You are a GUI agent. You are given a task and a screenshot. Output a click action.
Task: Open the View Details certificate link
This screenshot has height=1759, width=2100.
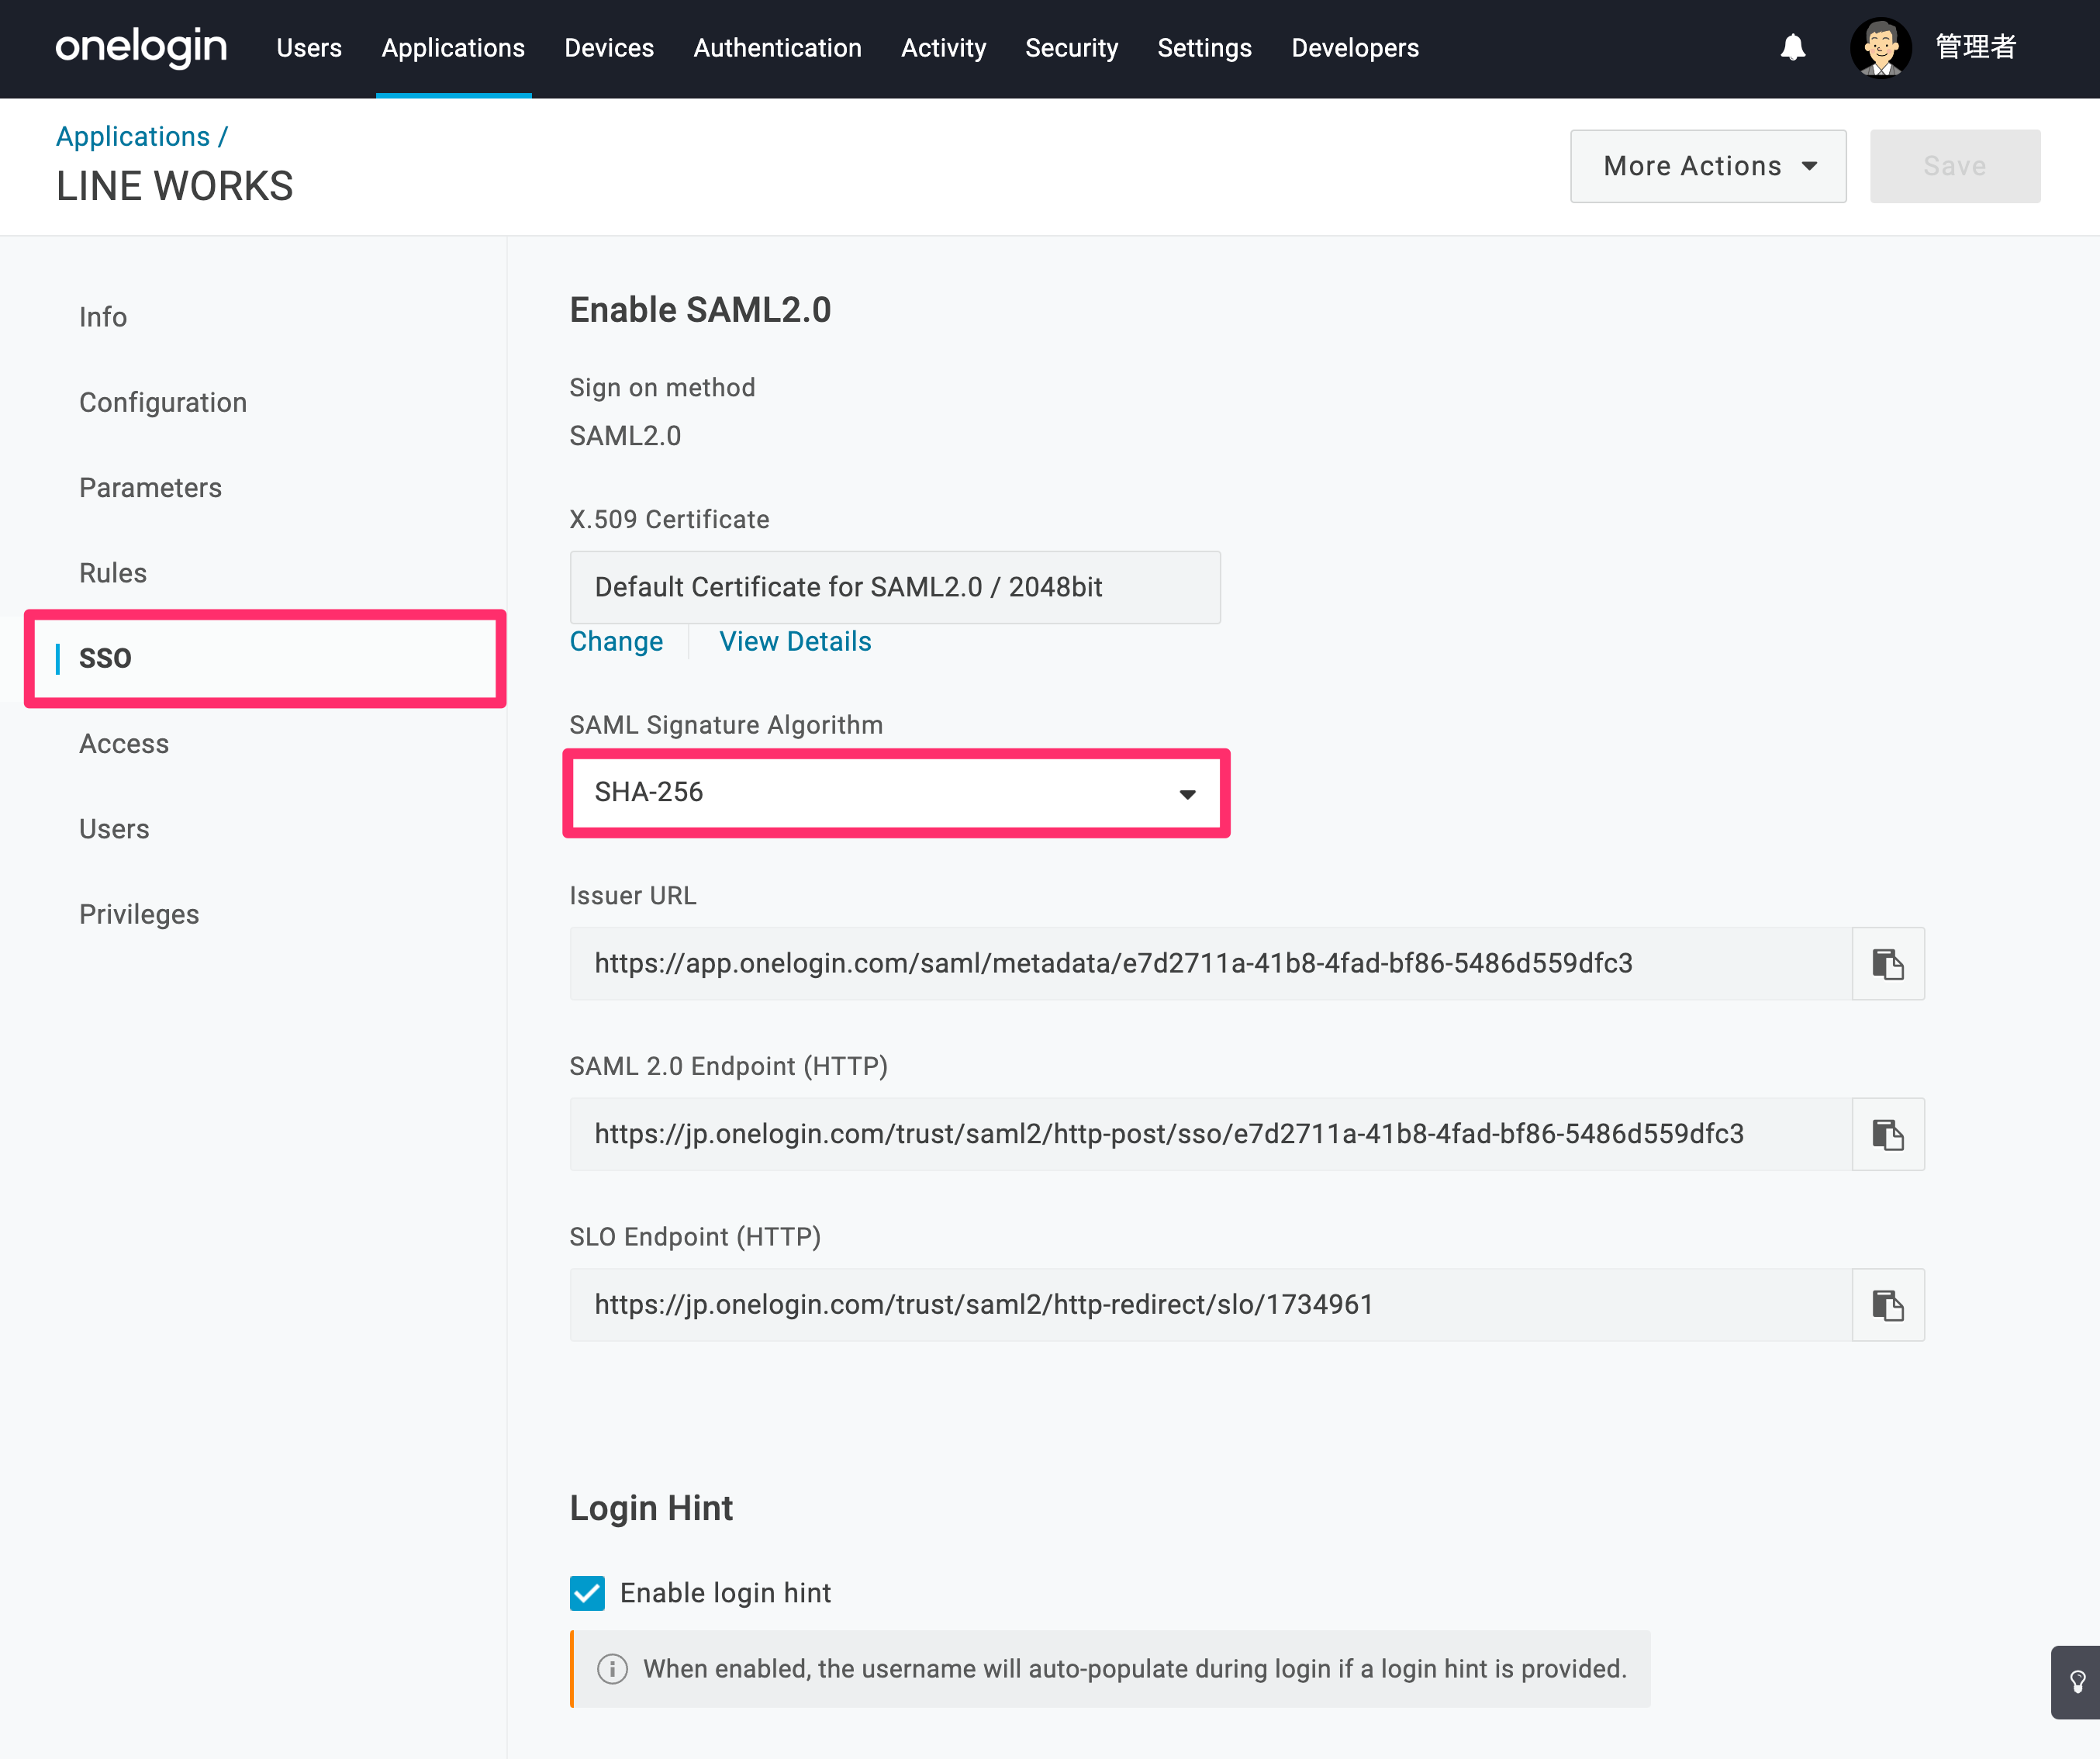pos(795,641)
